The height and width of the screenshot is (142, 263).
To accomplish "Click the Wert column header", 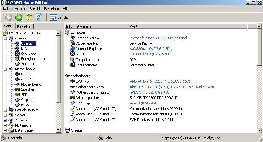I will click(188, 26).
